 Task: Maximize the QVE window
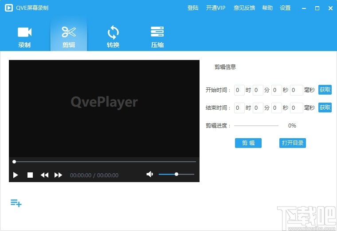click(317, 8)
